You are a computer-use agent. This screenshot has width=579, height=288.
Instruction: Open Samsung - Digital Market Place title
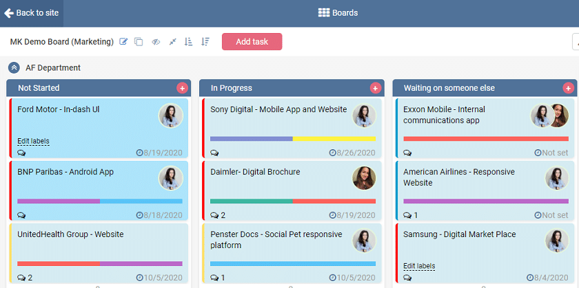pyautogui.click(x=460, y=234)
